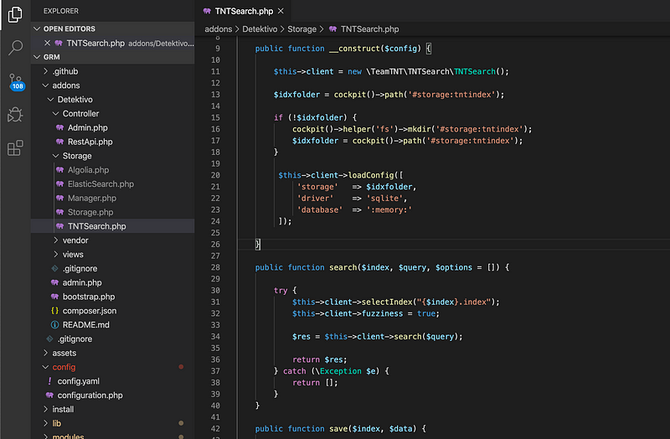This screenshot has width=670, height=439.
Task: Expand the vendor folder
Action: [x=75, y=240]
